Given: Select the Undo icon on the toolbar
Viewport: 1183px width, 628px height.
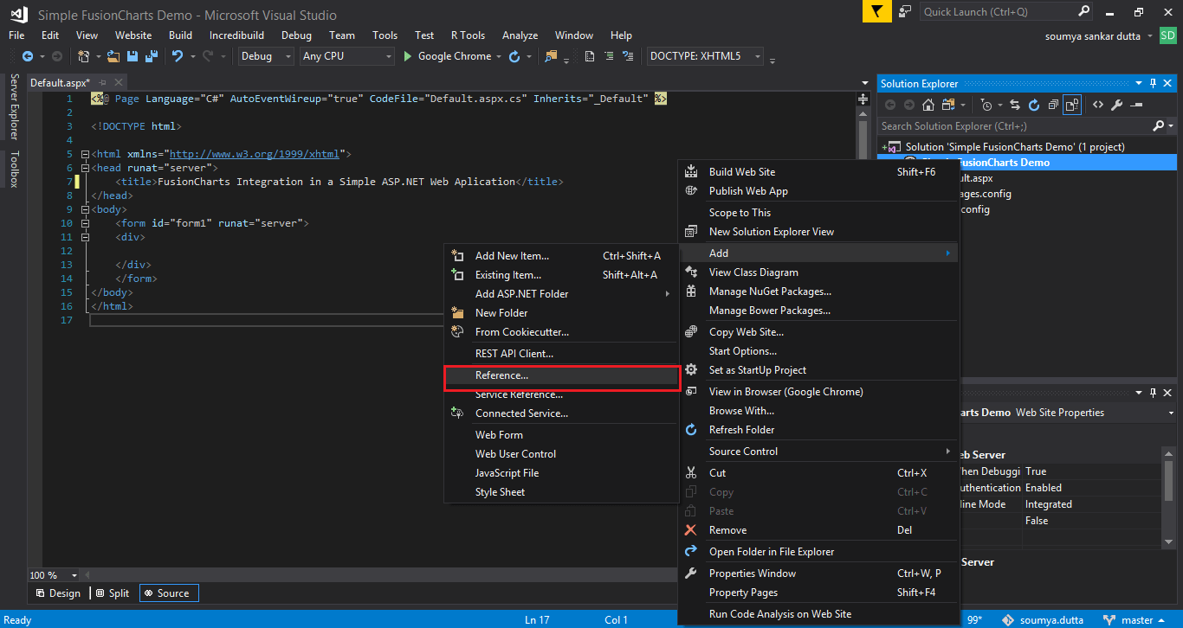Looking at the screenshot, I should [x=178, y=56].
